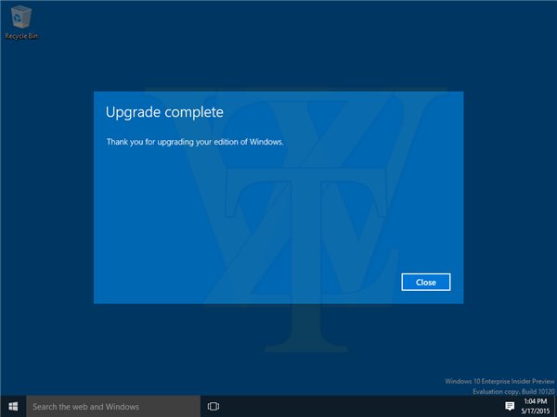This screenshot has width=557, height=417.
Task: Focus the 'Search the web and Windows' box
Action: coord(112,406)
